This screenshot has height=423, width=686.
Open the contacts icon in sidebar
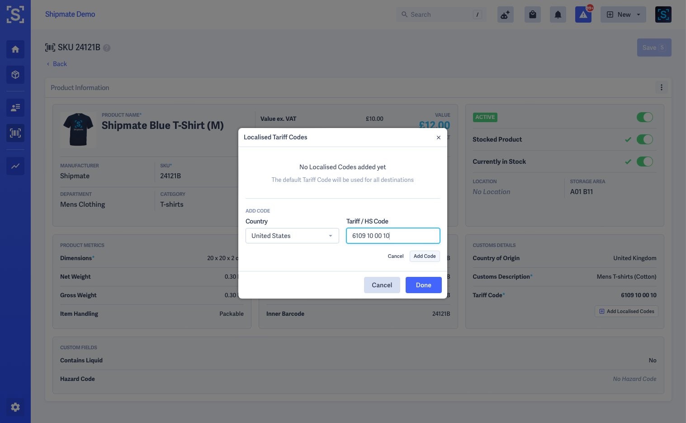pyautogui.click(x=15, y=108)
